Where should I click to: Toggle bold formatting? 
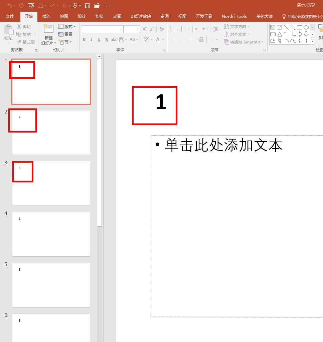pos(84,39)
